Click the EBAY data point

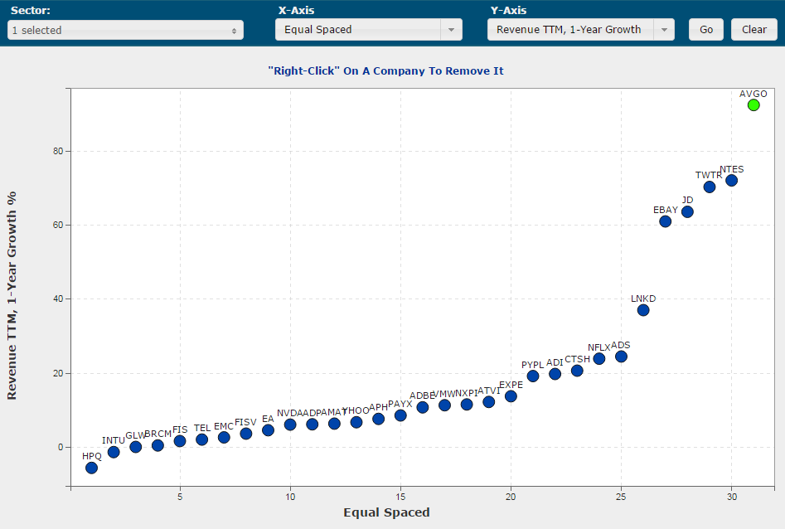pyautogui.click(x=666, y=221)
